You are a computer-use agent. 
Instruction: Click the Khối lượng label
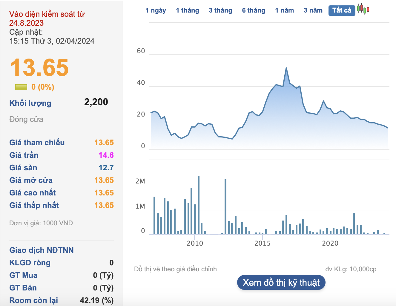(x=30, y=103)
